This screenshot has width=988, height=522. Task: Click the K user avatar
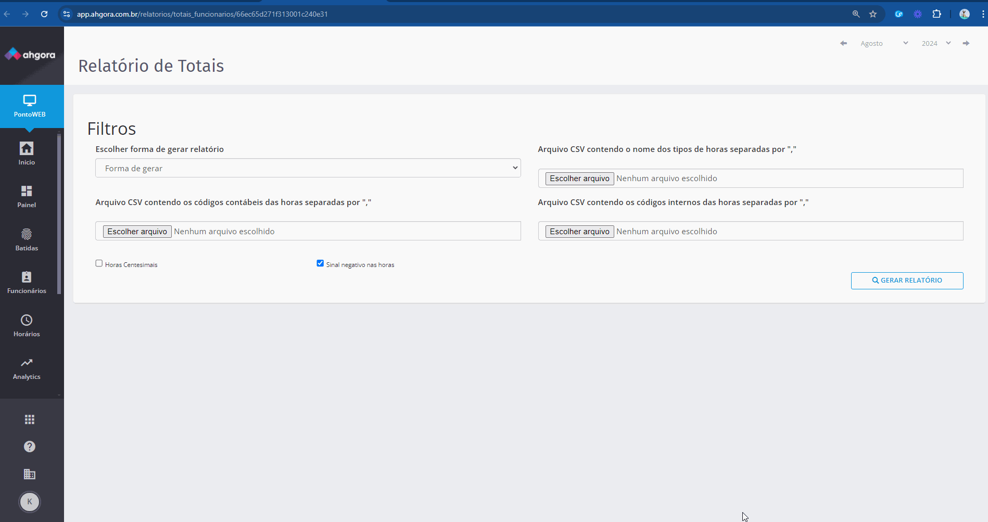[30, 502]
